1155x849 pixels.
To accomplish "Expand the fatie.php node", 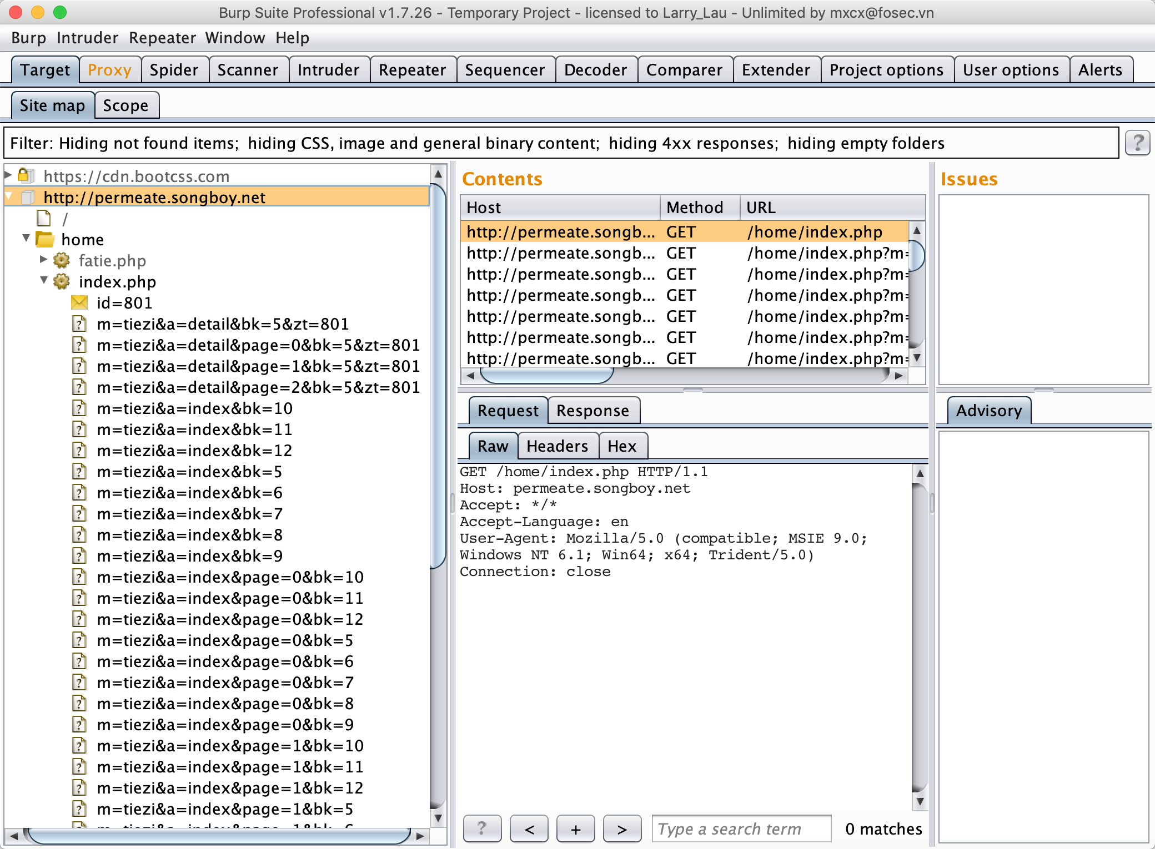I will tap(44, 259).
